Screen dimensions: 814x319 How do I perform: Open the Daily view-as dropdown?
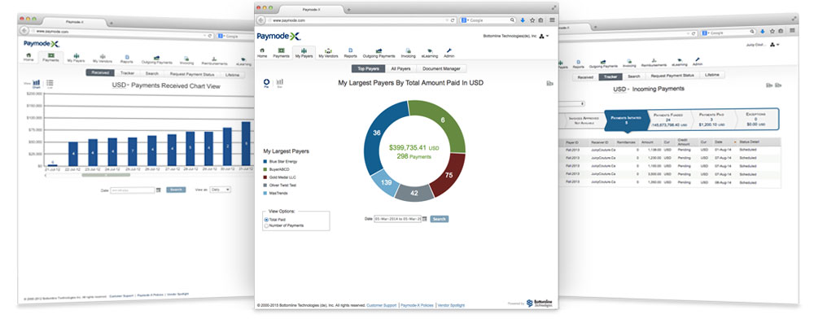tap(221, 190)
